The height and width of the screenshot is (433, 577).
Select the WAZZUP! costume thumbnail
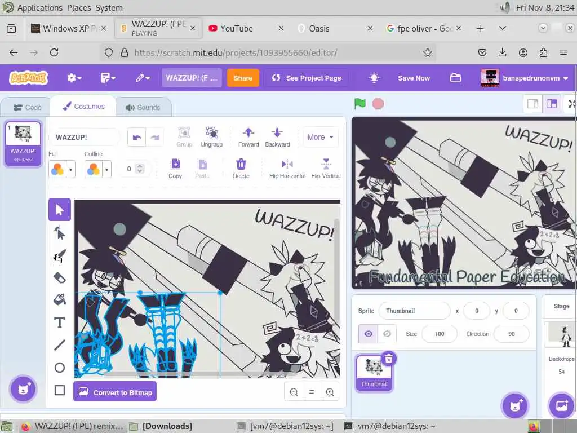point(23,144)
